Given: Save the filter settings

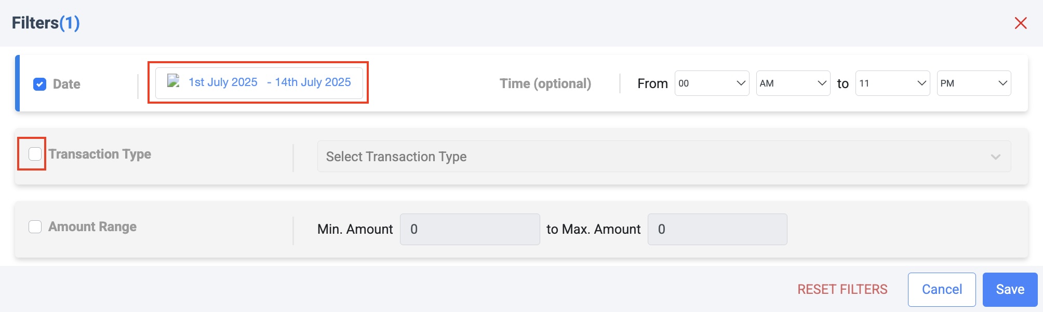Looking at the screenshot, I should (1010, 289).
